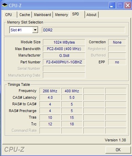Image resolution: width=132 pixels, height=156 pixels.
Task: Click the OK button
Action: (118, 150)
